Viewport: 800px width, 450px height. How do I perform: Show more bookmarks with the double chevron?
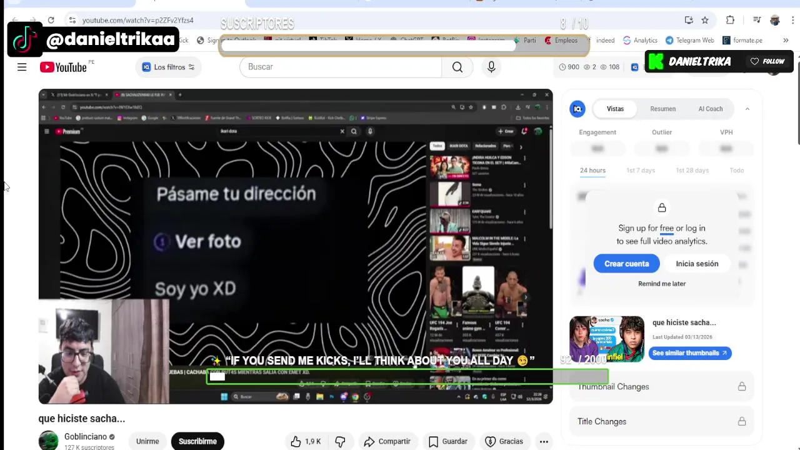[x=786, y=40]
